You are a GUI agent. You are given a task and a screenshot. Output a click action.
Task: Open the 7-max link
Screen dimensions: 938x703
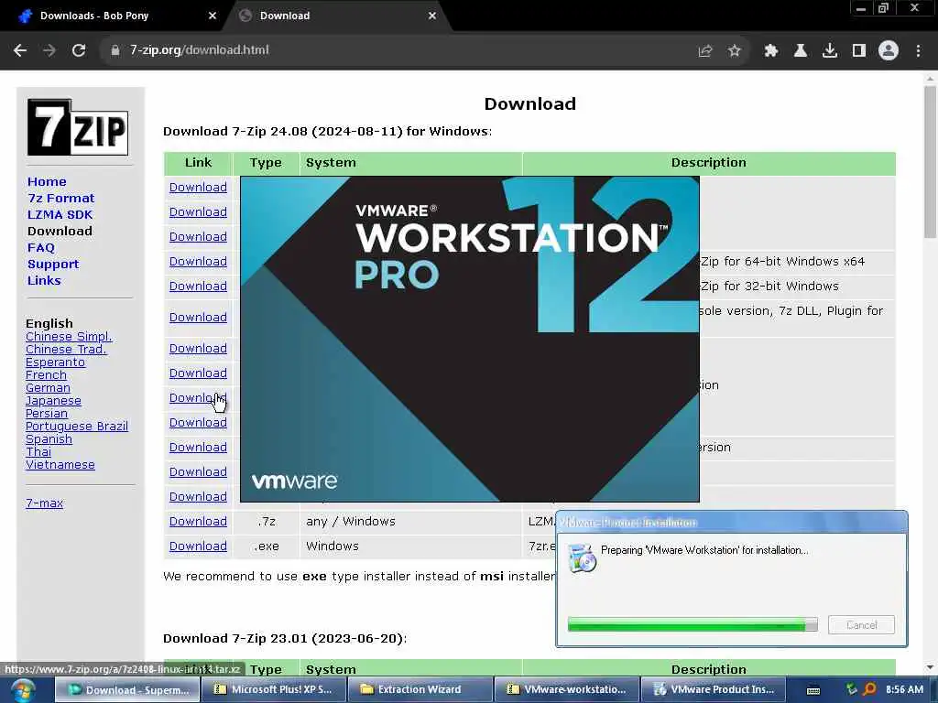click(44, 503)
